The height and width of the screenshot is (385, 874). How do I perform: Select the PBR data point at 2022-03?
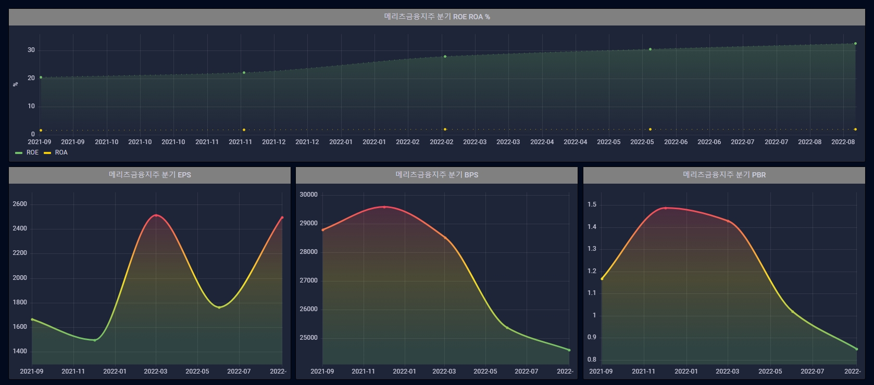[728, 221]
